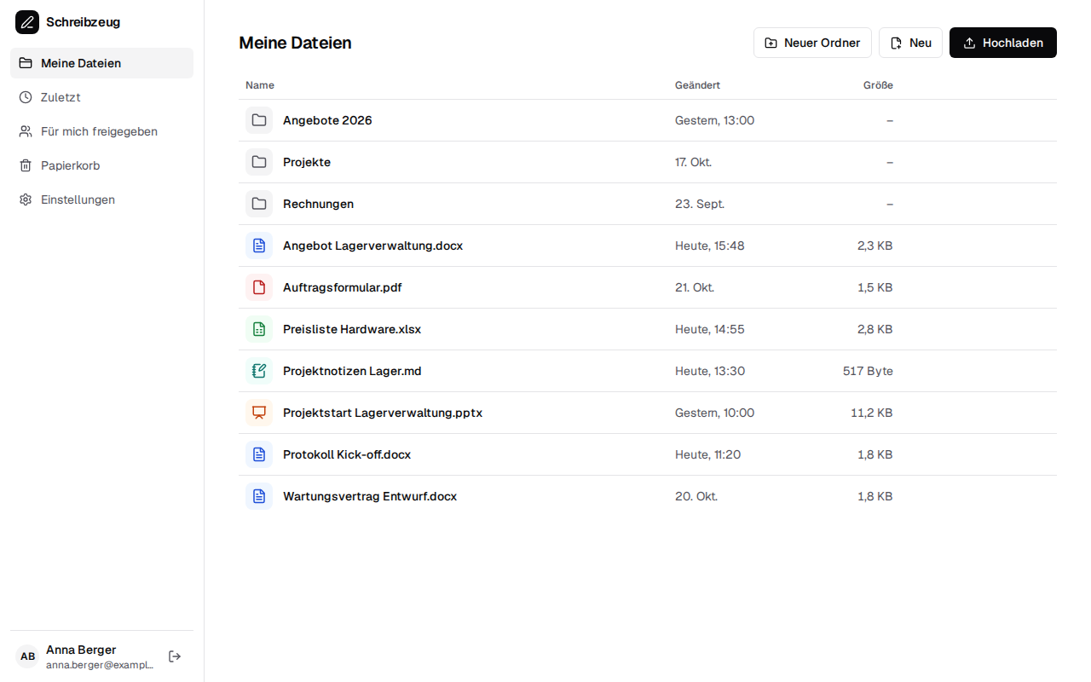This screenshot has height=682, width=1091.
Task: Click the Neuer Ordner button
Action: tap(812, 43)
